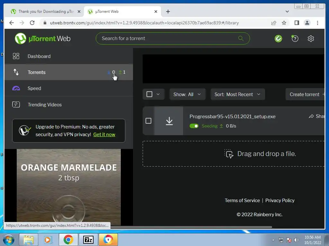Screen dimensions: 329x246
Task: Click the Share arrow icon on torrent row
Action: (311, 116)
